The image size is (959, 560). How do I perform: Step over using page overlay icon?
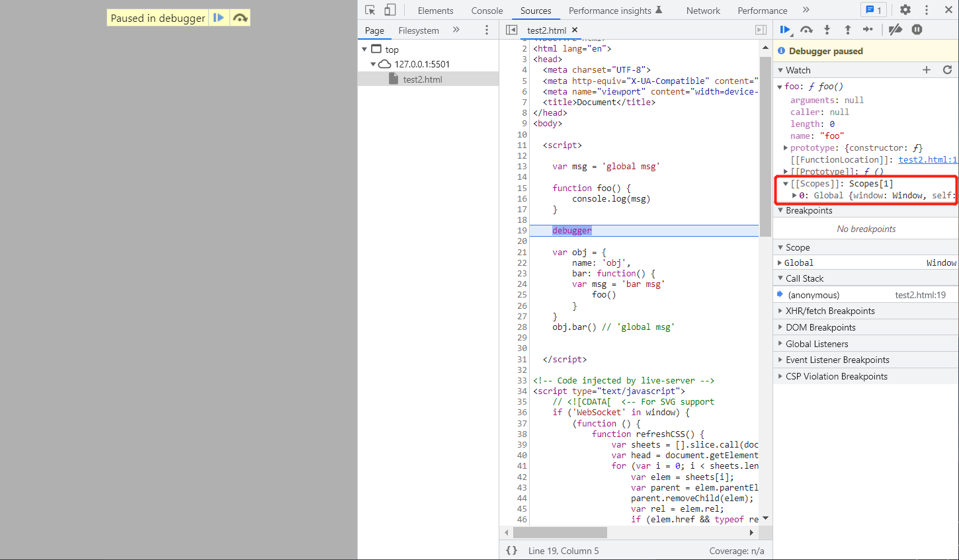click(240, 18)
